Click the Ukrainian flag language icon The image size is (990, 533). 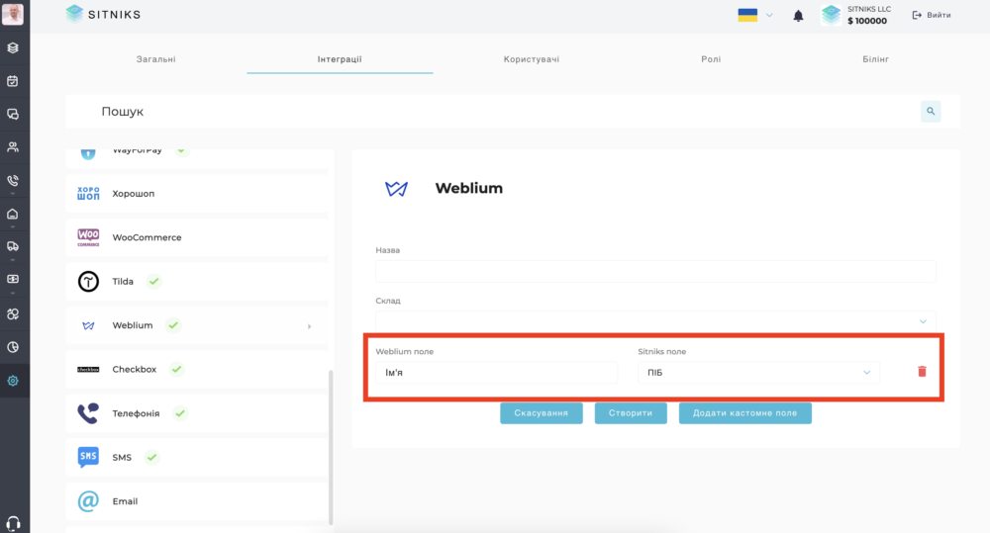click(x=747, y=15)
